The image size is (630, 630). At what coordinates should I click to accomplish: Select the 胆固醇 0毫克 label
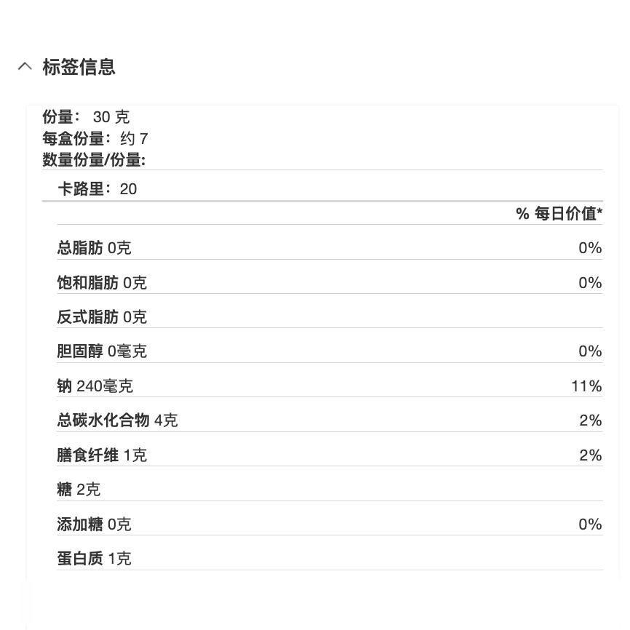click(102, 351)
